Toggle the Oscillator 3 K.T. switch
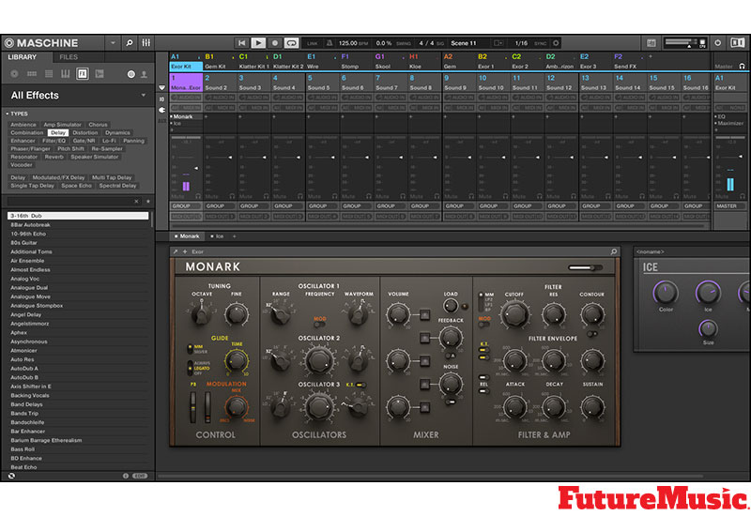This screenshot has height=516, width=751. coord(361,385)
